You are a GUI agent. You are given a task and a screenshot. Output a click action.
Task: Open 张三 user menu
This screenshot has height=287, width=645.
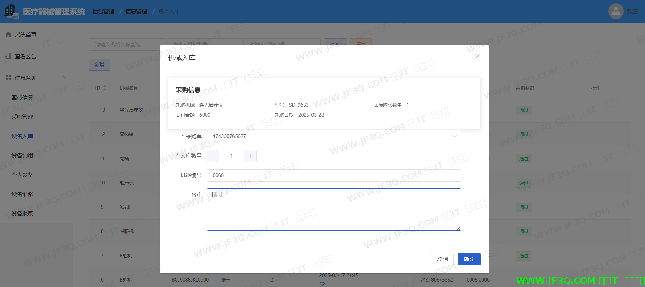click(632, 12)
